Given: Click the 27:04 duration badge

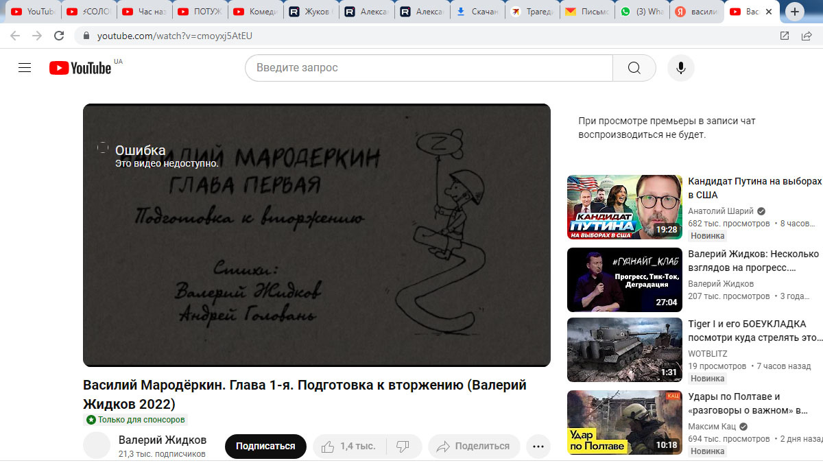Looking at the screenshot, I should pyautogui.click(x=666, y=302).
